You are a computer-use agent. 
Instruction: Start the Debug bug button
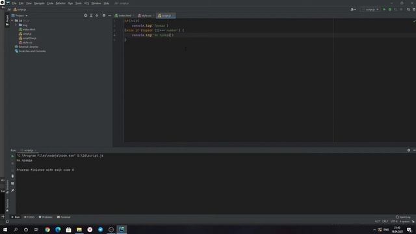(x=390, y=10)
